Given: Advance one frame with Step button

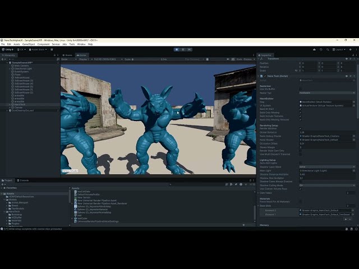Looking at the screenshot, I should [x=190, y=49].
